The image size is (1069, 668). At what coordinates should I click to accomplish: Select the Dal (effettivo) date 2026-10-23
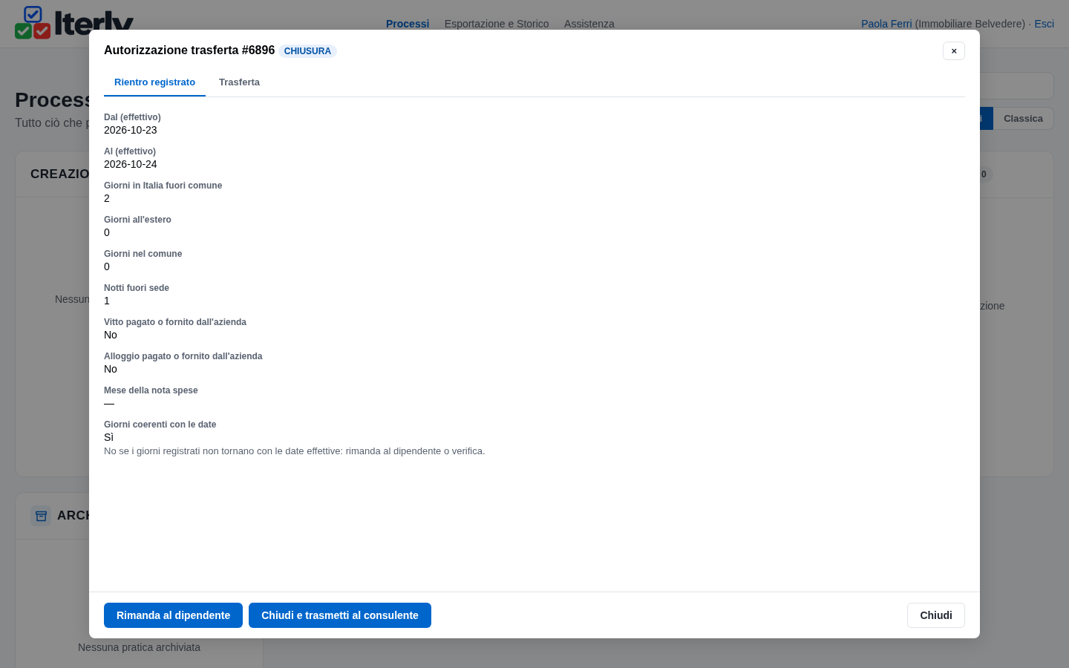[131, 130]
